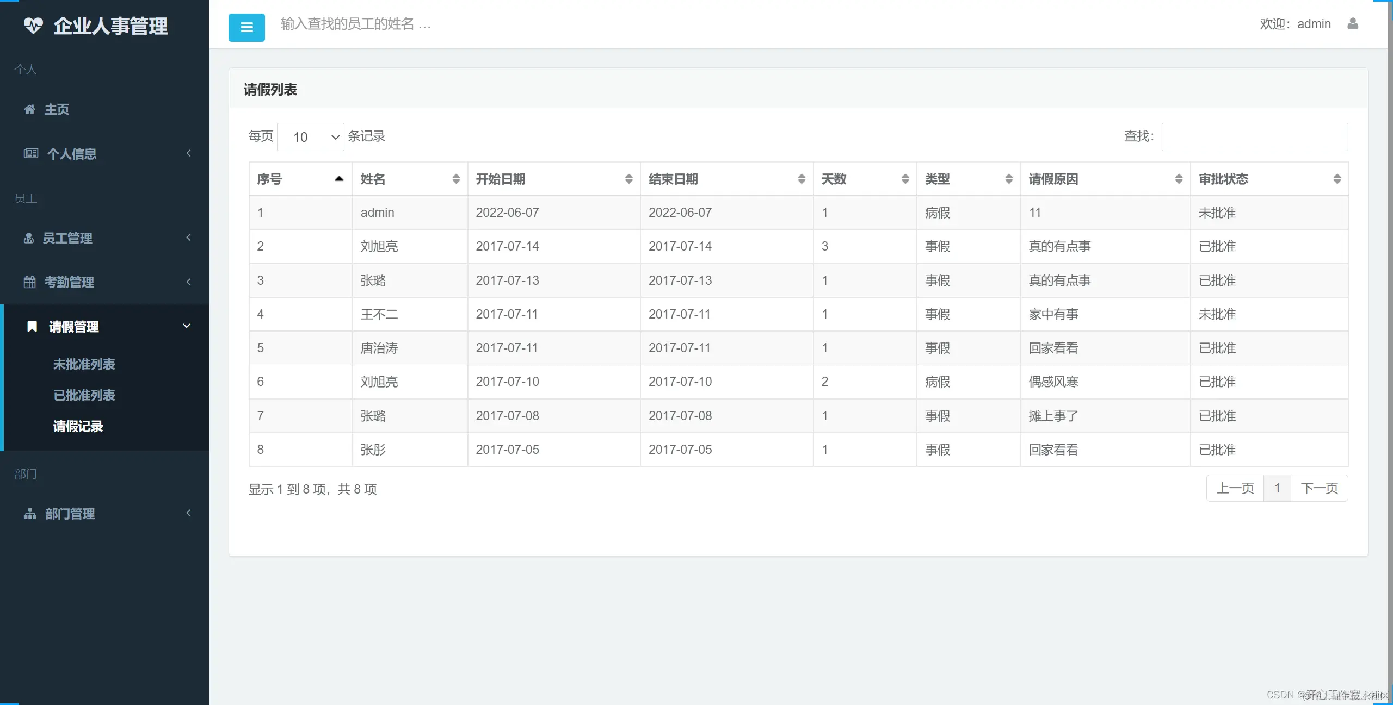
Task: Click the user avatar icon
Action: [x=1353, y=24]
